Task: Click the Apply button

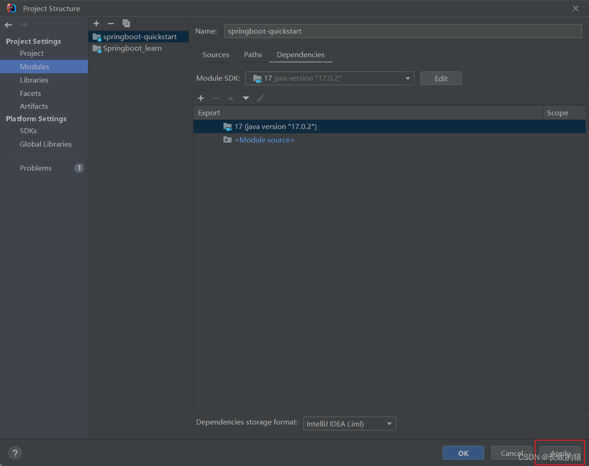Action: [560, 453]
